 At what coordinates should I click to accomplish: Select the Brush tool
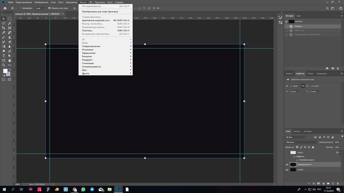pyautogui.click(x=4, y=37)
